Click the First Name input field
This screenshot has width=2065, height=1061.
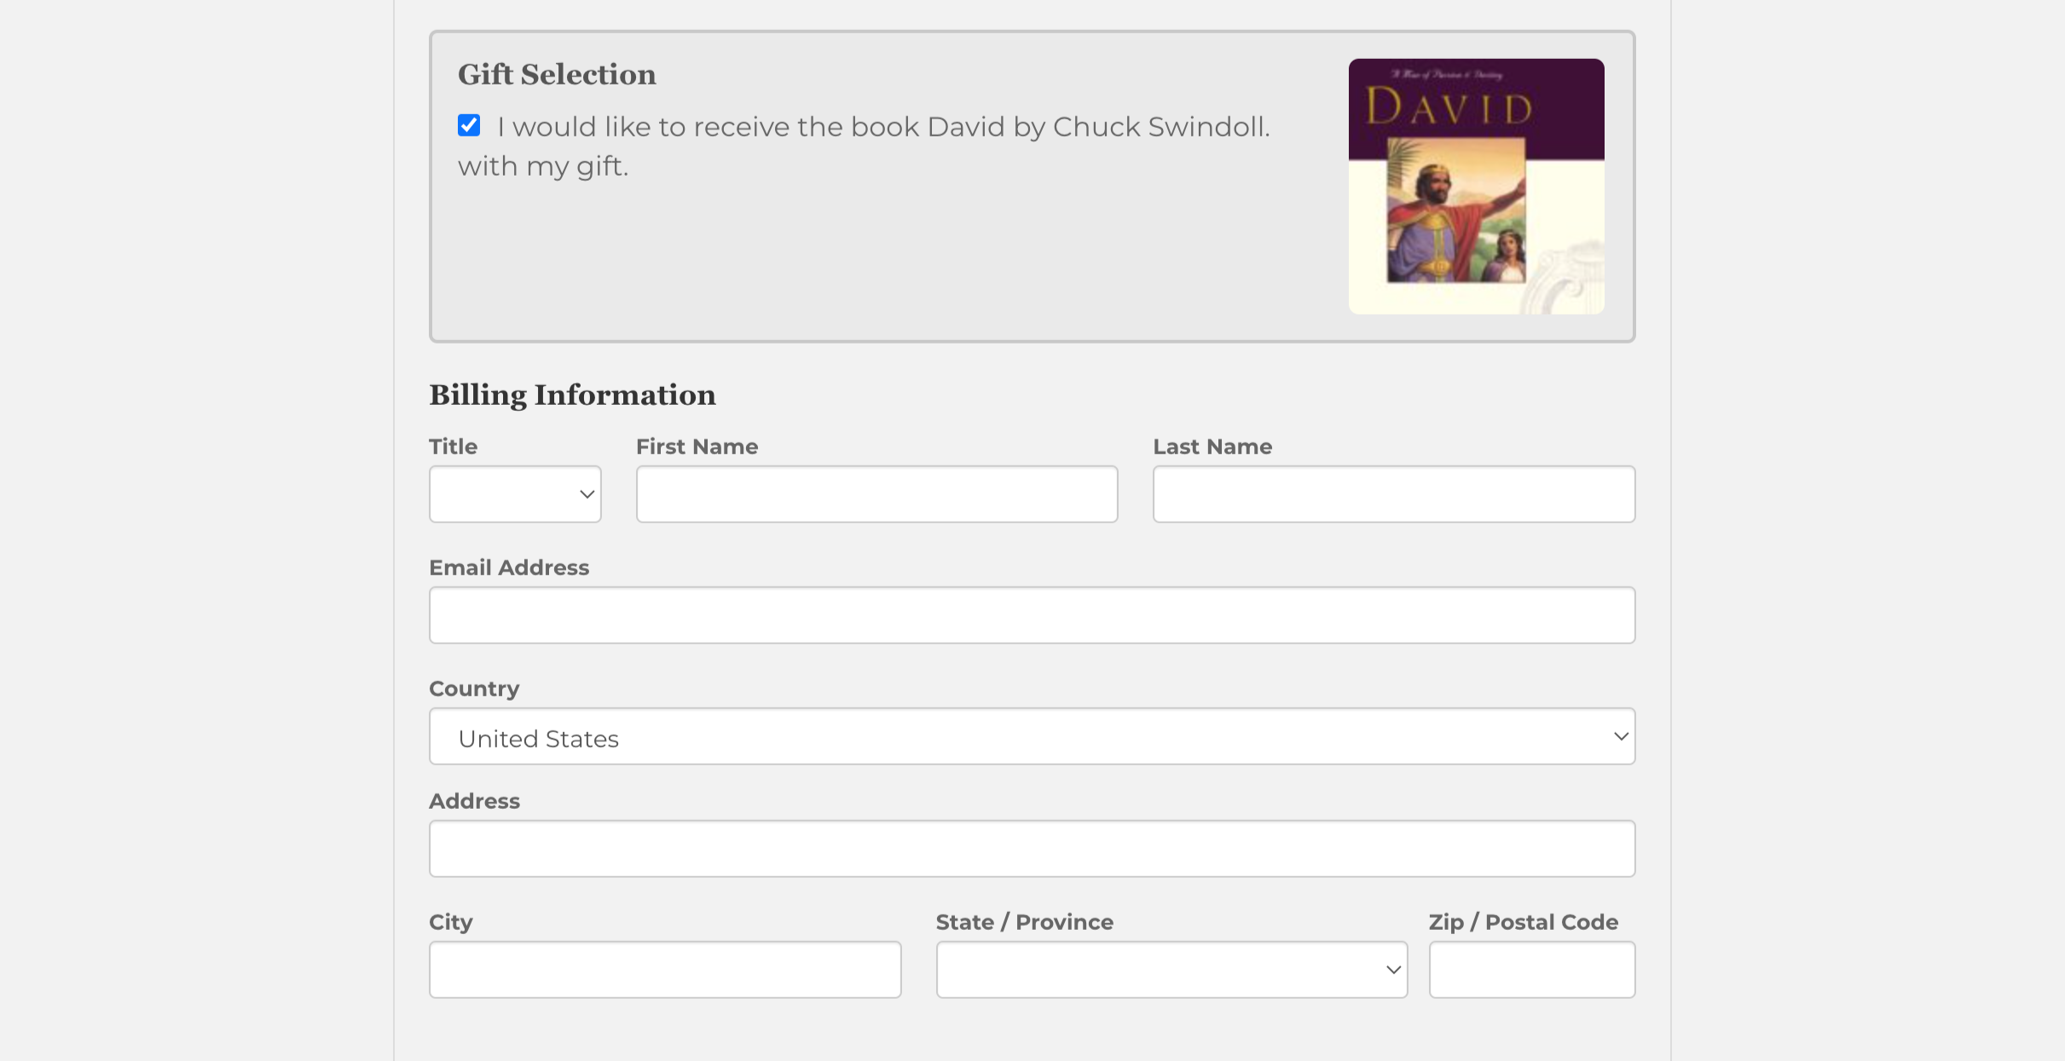[876, 494]
